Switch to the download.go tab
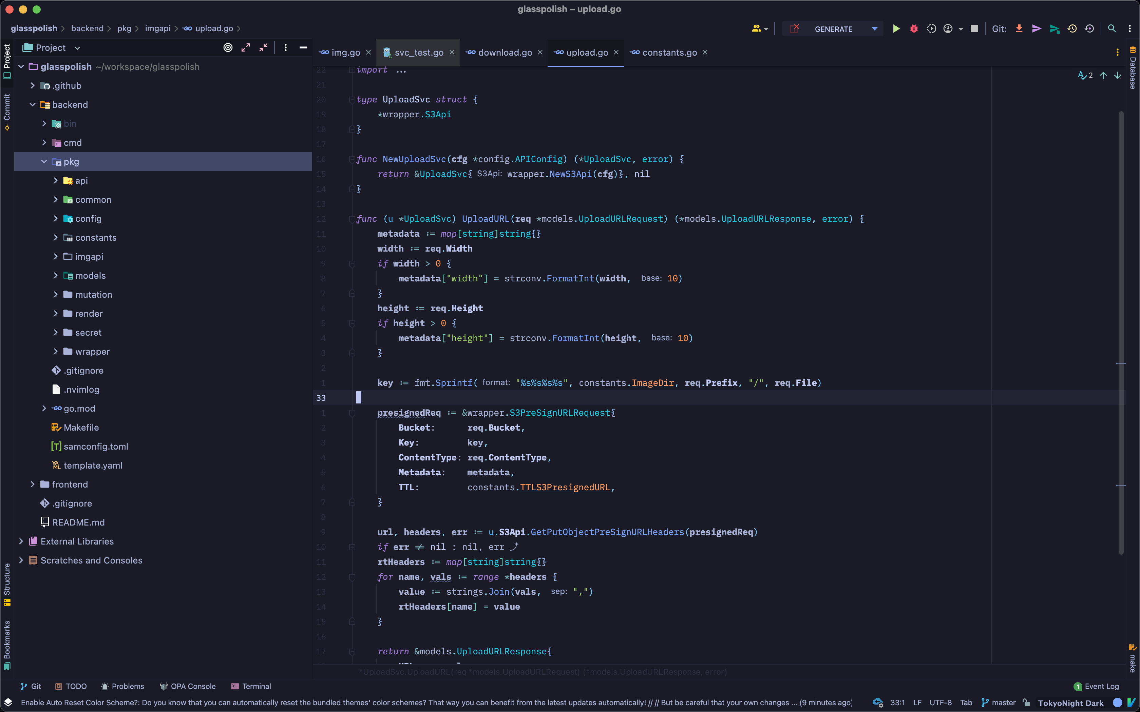The image size is (1140, 712). [505, 53]
